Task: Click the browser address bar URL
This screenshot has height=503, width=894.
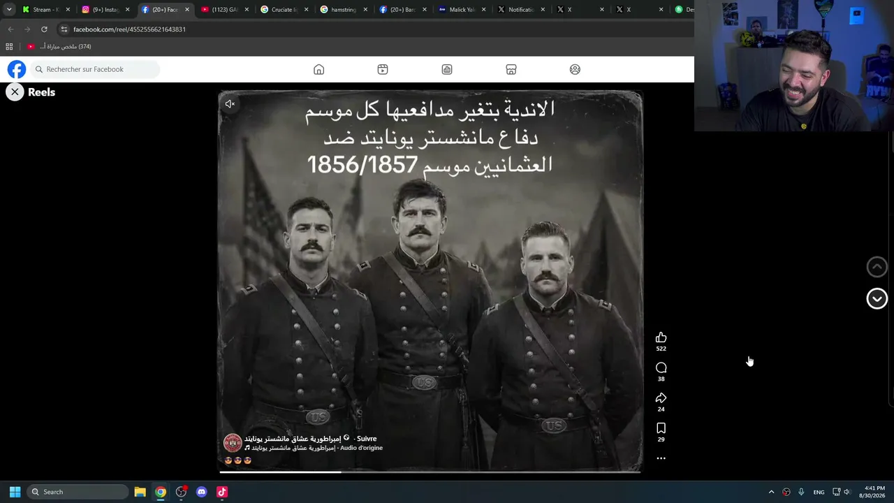Action: 129,29
